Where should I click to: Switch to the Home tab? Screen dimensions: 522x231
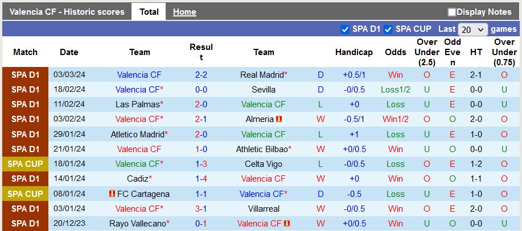pyautogui.click(x=184, y=12)
